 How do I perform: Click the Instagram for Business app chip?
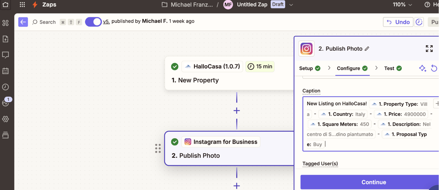[x=221, y=142]
